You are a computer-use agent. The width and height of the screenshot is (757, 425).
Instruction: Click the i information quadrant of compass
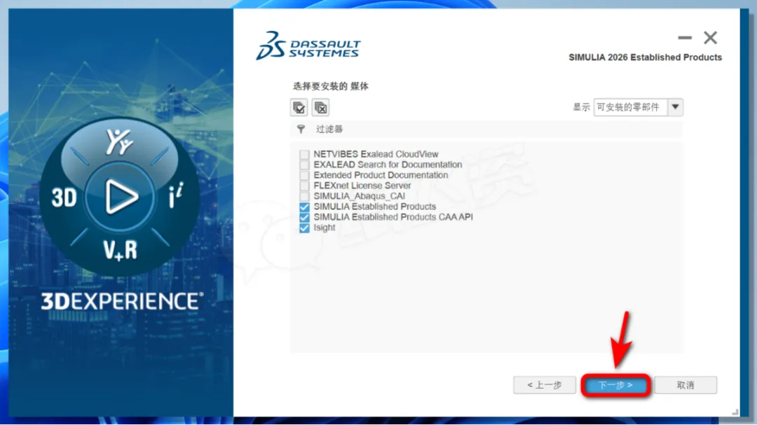coord(176,195)
